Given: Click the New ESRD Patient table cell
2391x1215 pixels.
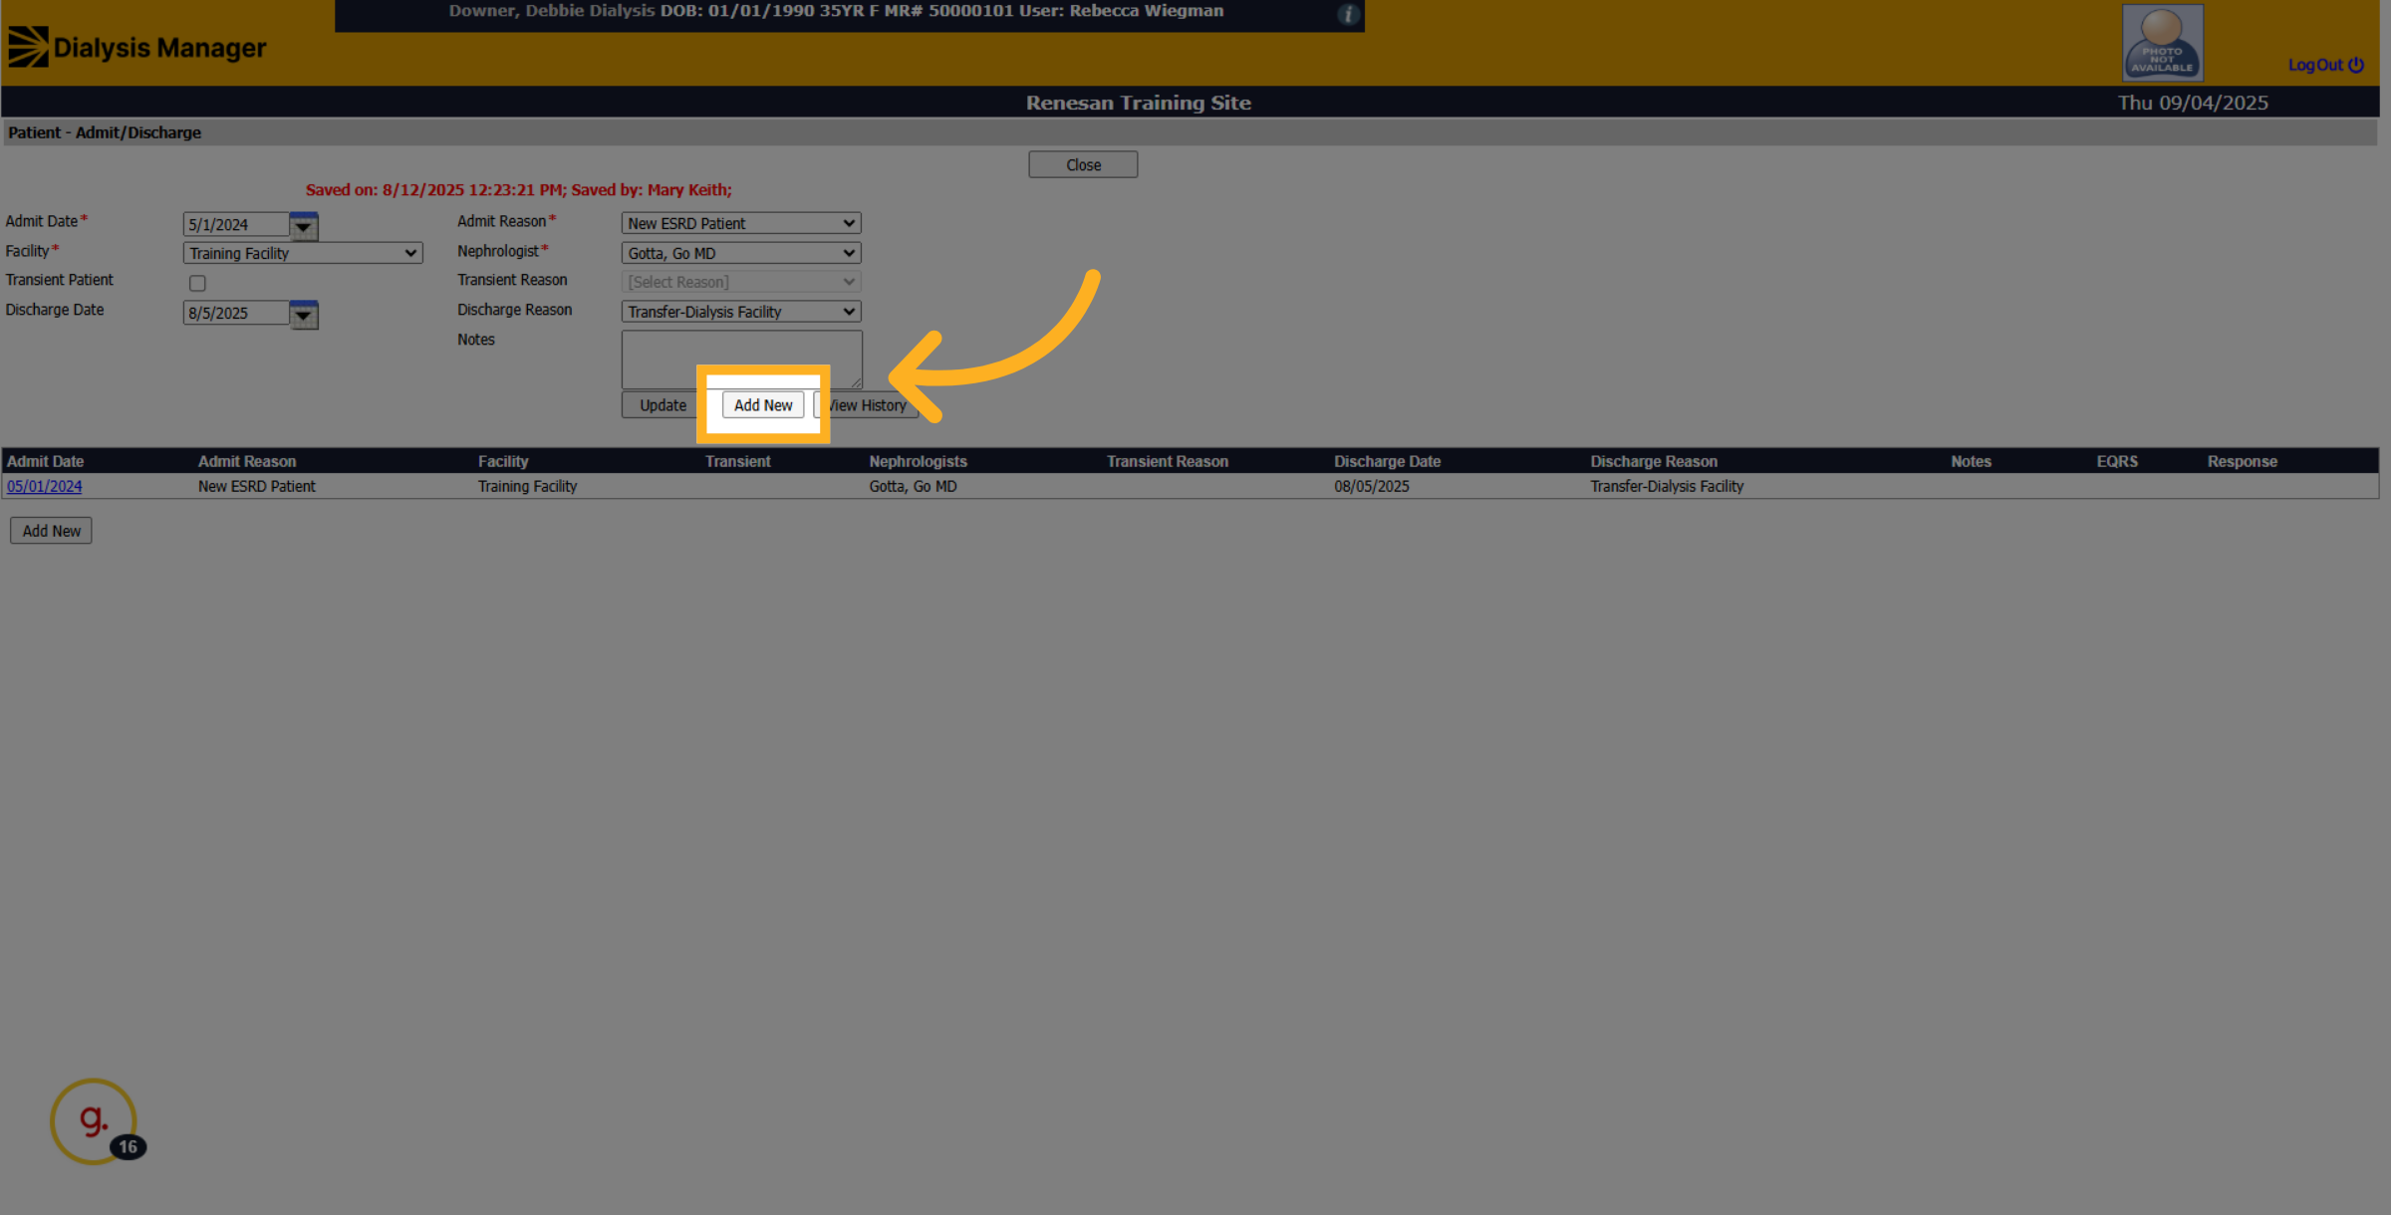Looking at the screenshot, I should point(257,486).
